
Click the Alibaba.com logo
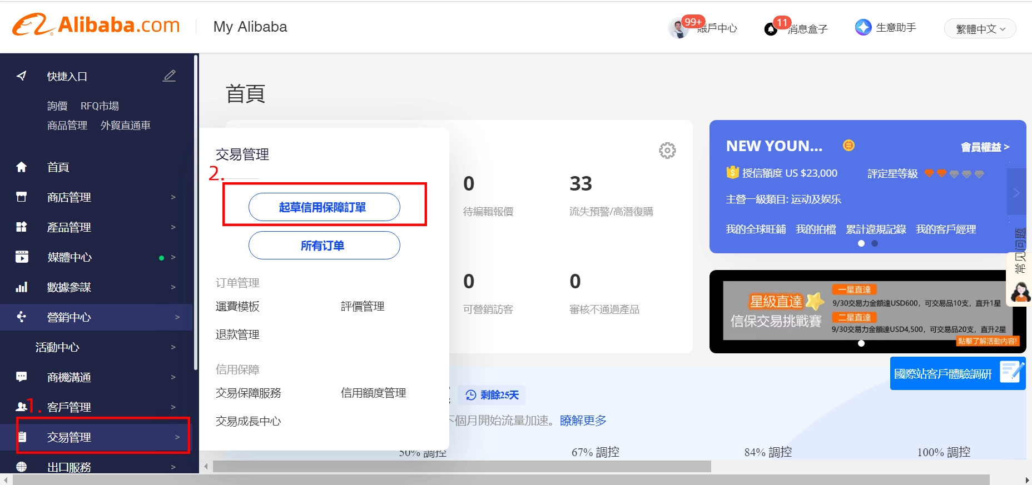(x=96, y=25)
